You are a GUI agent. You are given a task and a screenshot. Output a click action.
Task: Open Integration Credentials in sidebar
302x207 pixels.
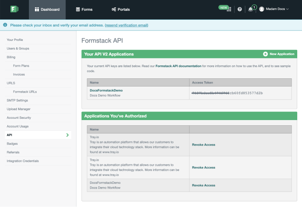22,161
